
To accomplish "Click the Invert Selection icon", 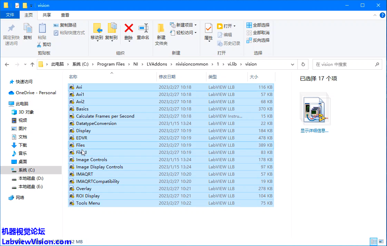I will click(x=249, y=40).
